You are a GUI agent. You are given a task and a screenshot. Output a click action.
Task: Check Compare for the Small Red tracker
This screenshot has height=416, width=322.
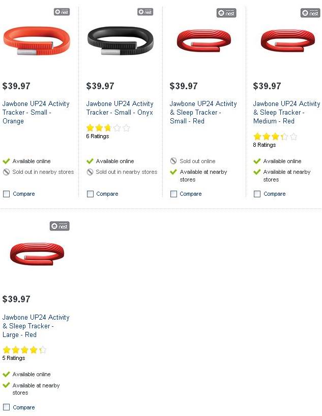[173, 194]
